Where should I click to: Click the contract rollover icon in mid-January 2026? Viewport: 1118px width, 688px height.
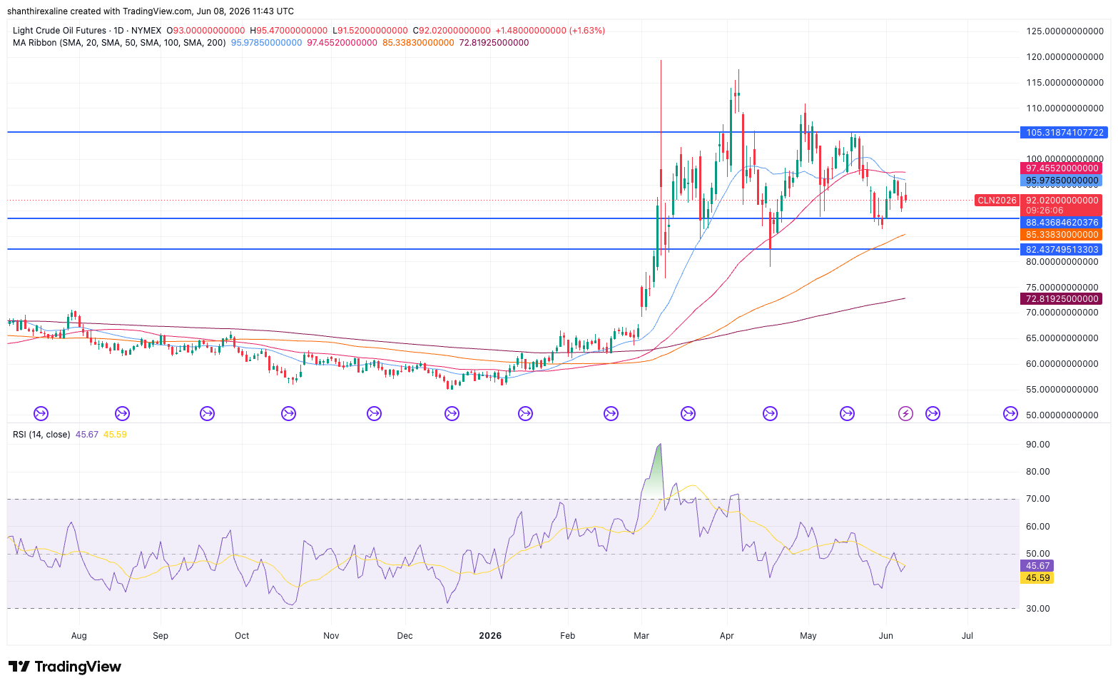[x=525, y=413]
